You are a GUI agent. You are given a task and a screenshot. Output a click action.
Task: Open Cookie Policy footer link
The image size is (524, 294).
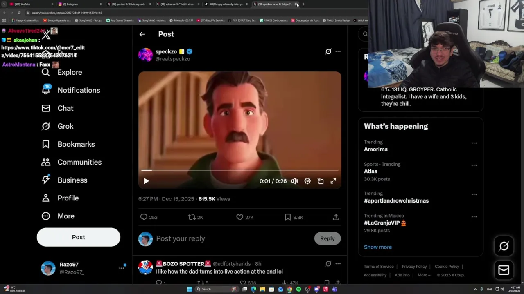pyautogui.click(x=447, y=267)
